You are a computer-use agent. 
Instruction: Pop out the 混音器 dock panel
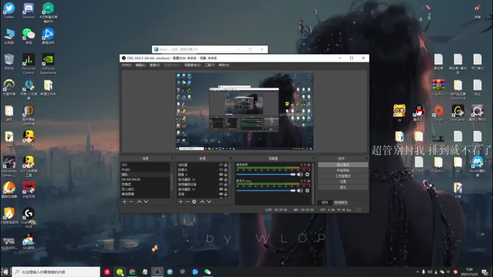tap(314, 158)
